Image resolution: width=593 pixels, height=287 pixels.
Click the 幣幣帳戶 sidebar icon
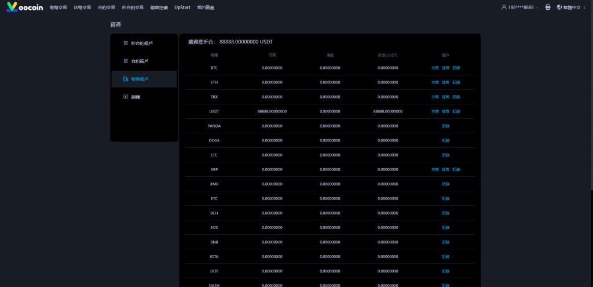pyautogui.click(x=125, y=79)
